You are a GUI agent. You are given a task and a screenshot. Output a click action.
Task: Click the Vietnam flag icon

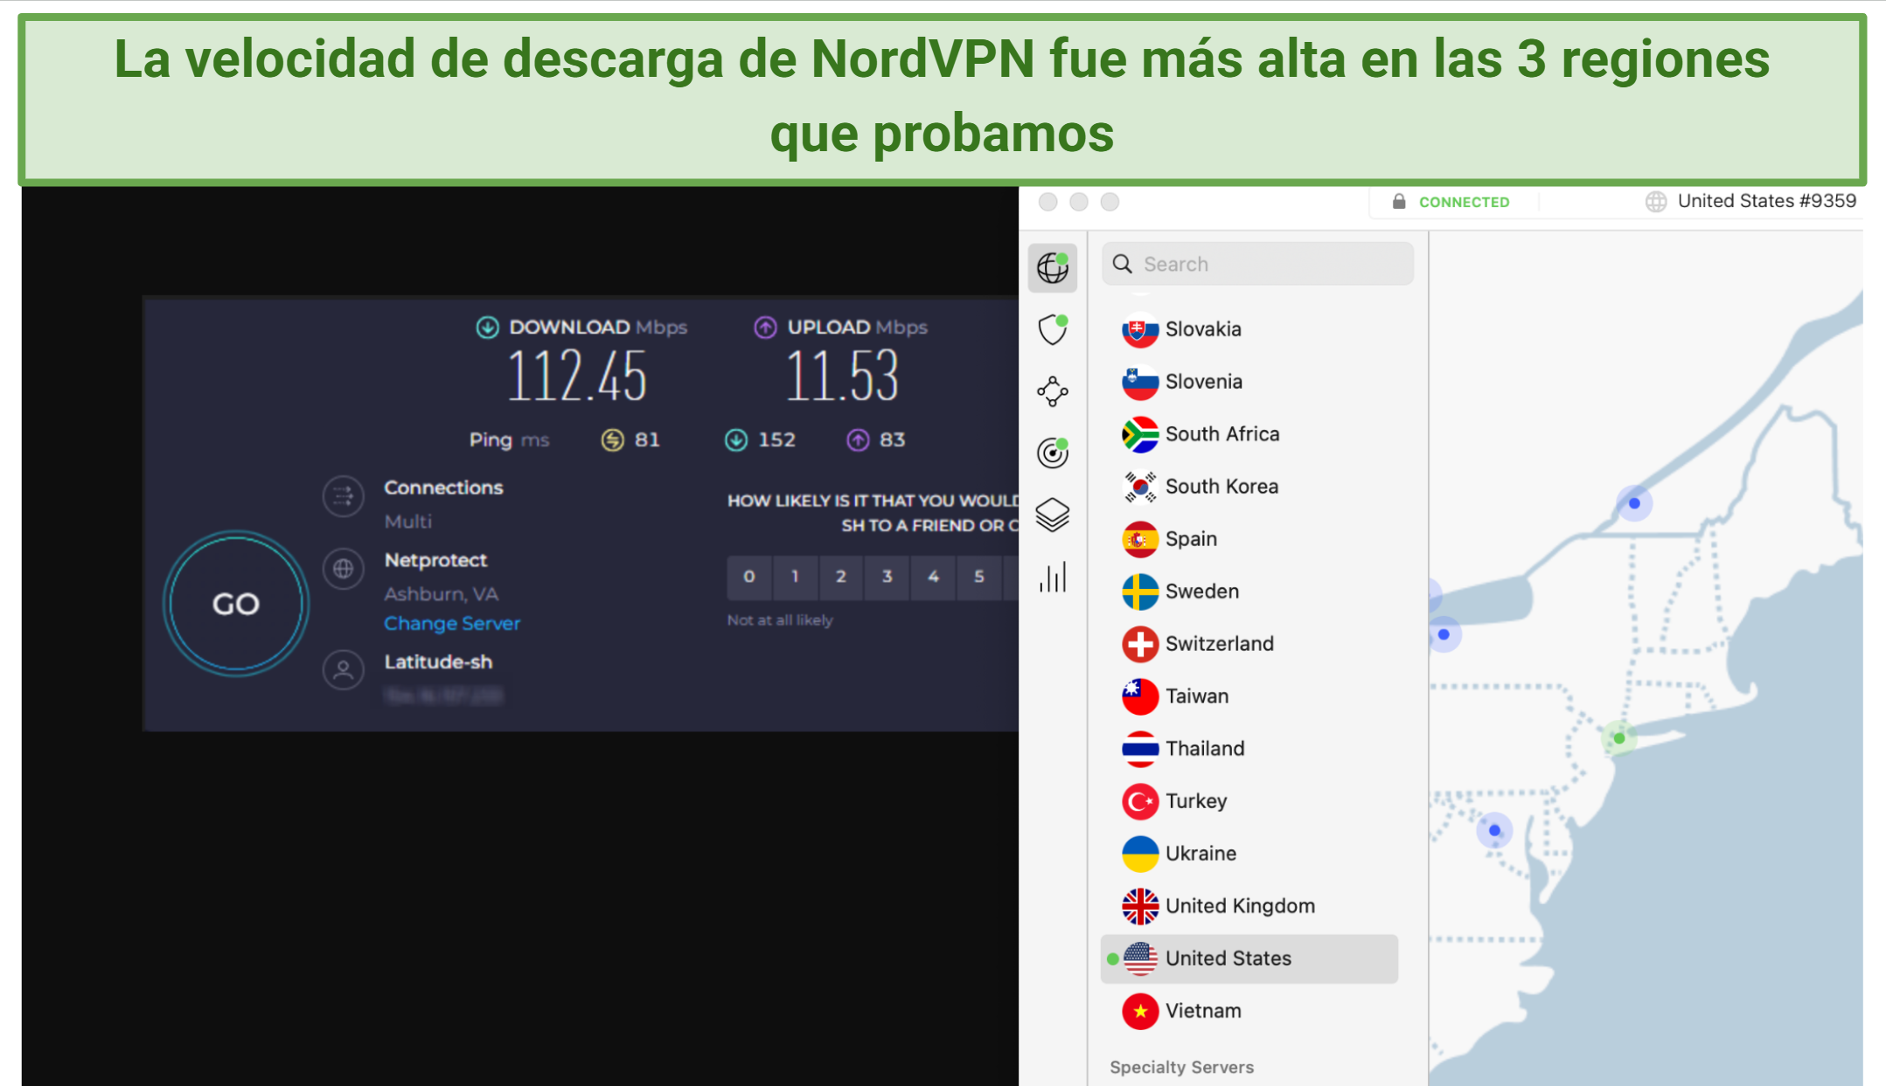[1140, 1011]
